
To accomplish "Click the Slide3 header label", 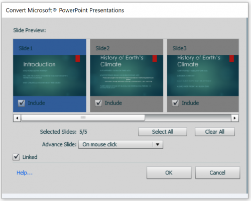I will [179, 48].
